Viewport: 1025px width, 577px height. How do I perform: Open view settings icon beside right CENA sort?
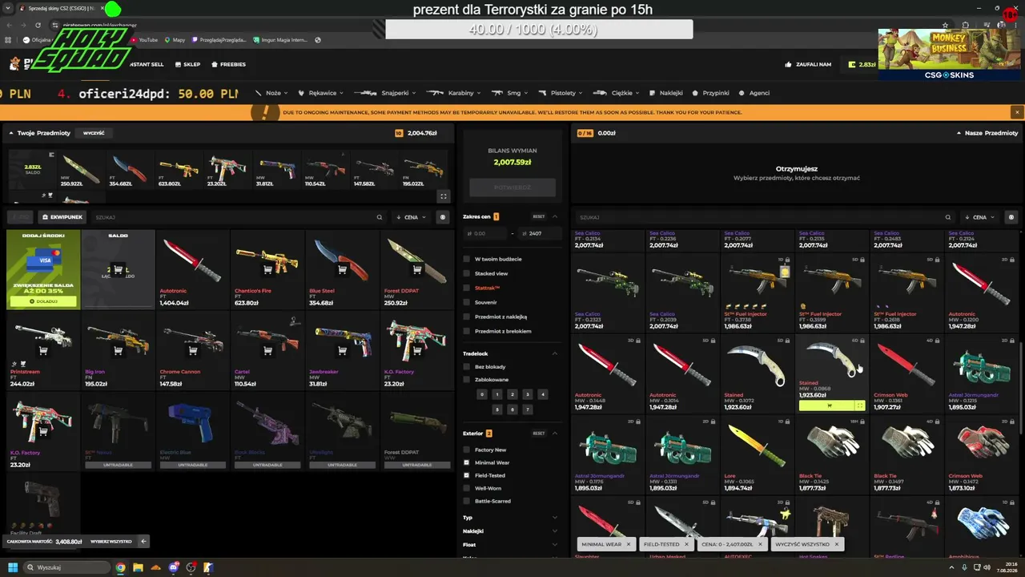pos(1011,217)
